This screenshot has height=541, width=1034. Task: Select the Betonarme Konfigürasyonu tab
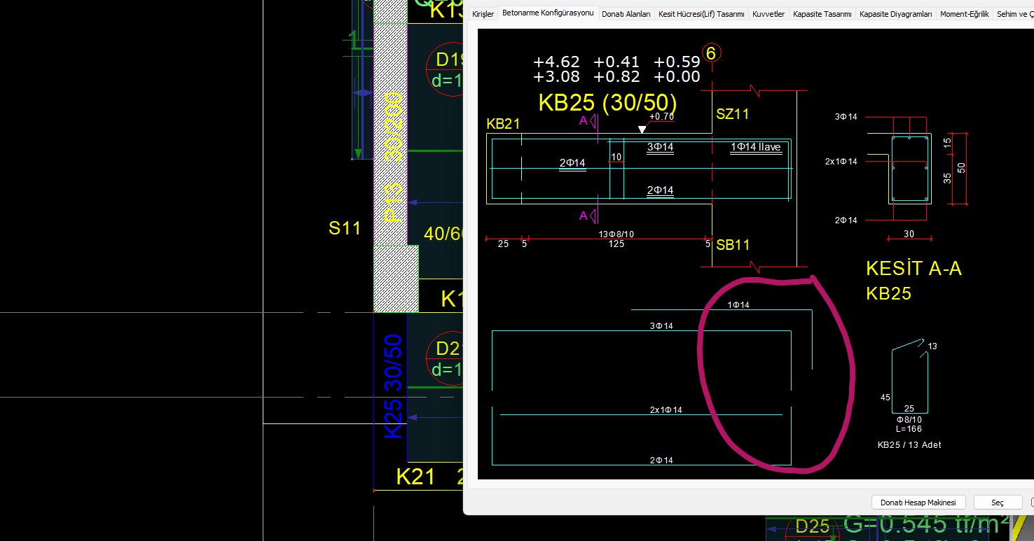click(x=548, y=13)
